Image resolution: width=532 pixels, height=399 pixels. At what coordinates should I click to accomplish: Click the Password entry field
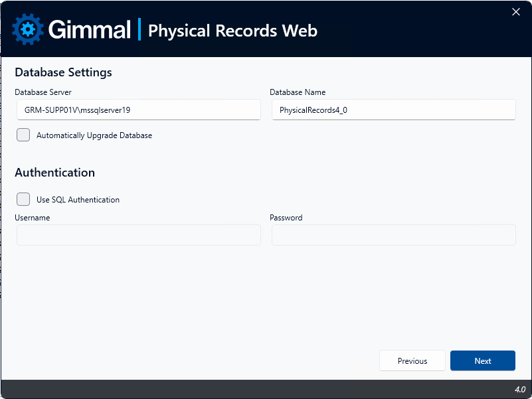(394, 235)
